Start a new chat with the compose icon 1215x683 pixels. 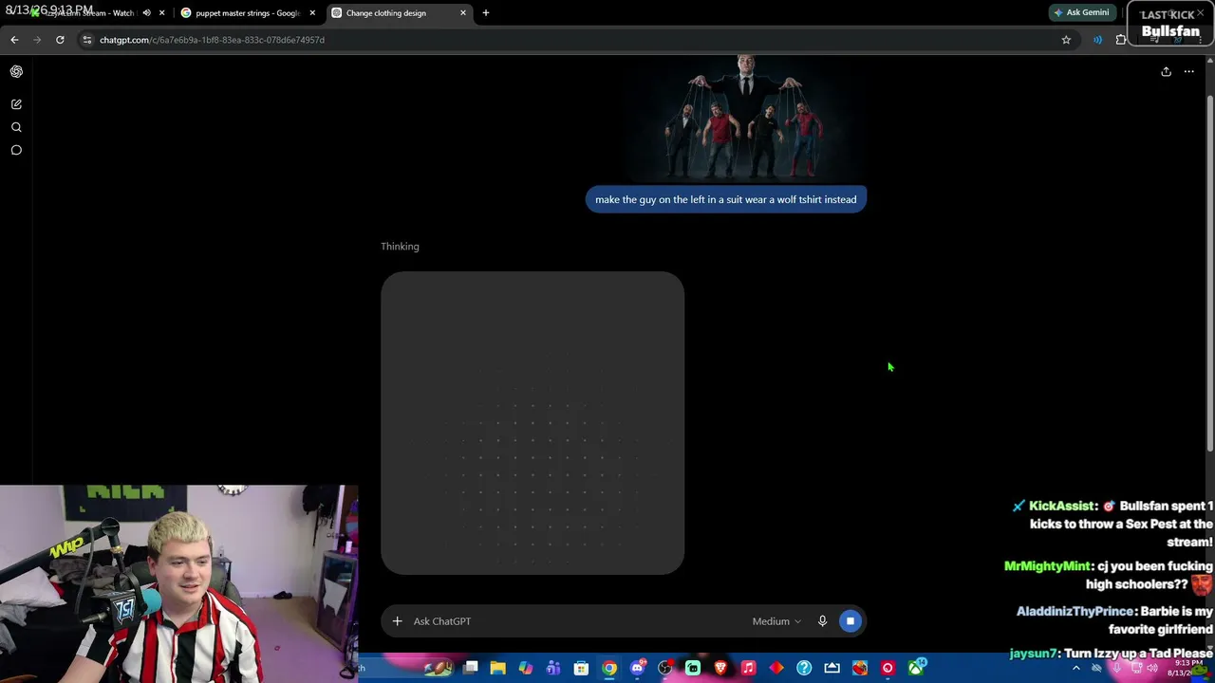16,104
